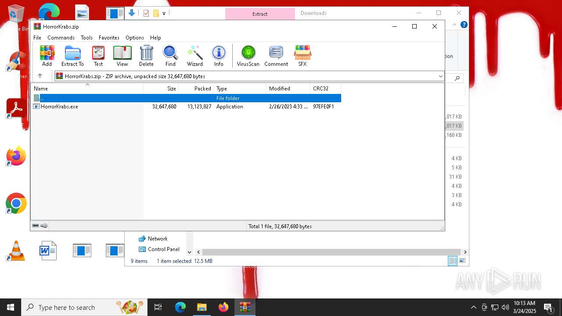562x316 pixels.
Task: Click the taskbar search box
Action: point(84,307)
